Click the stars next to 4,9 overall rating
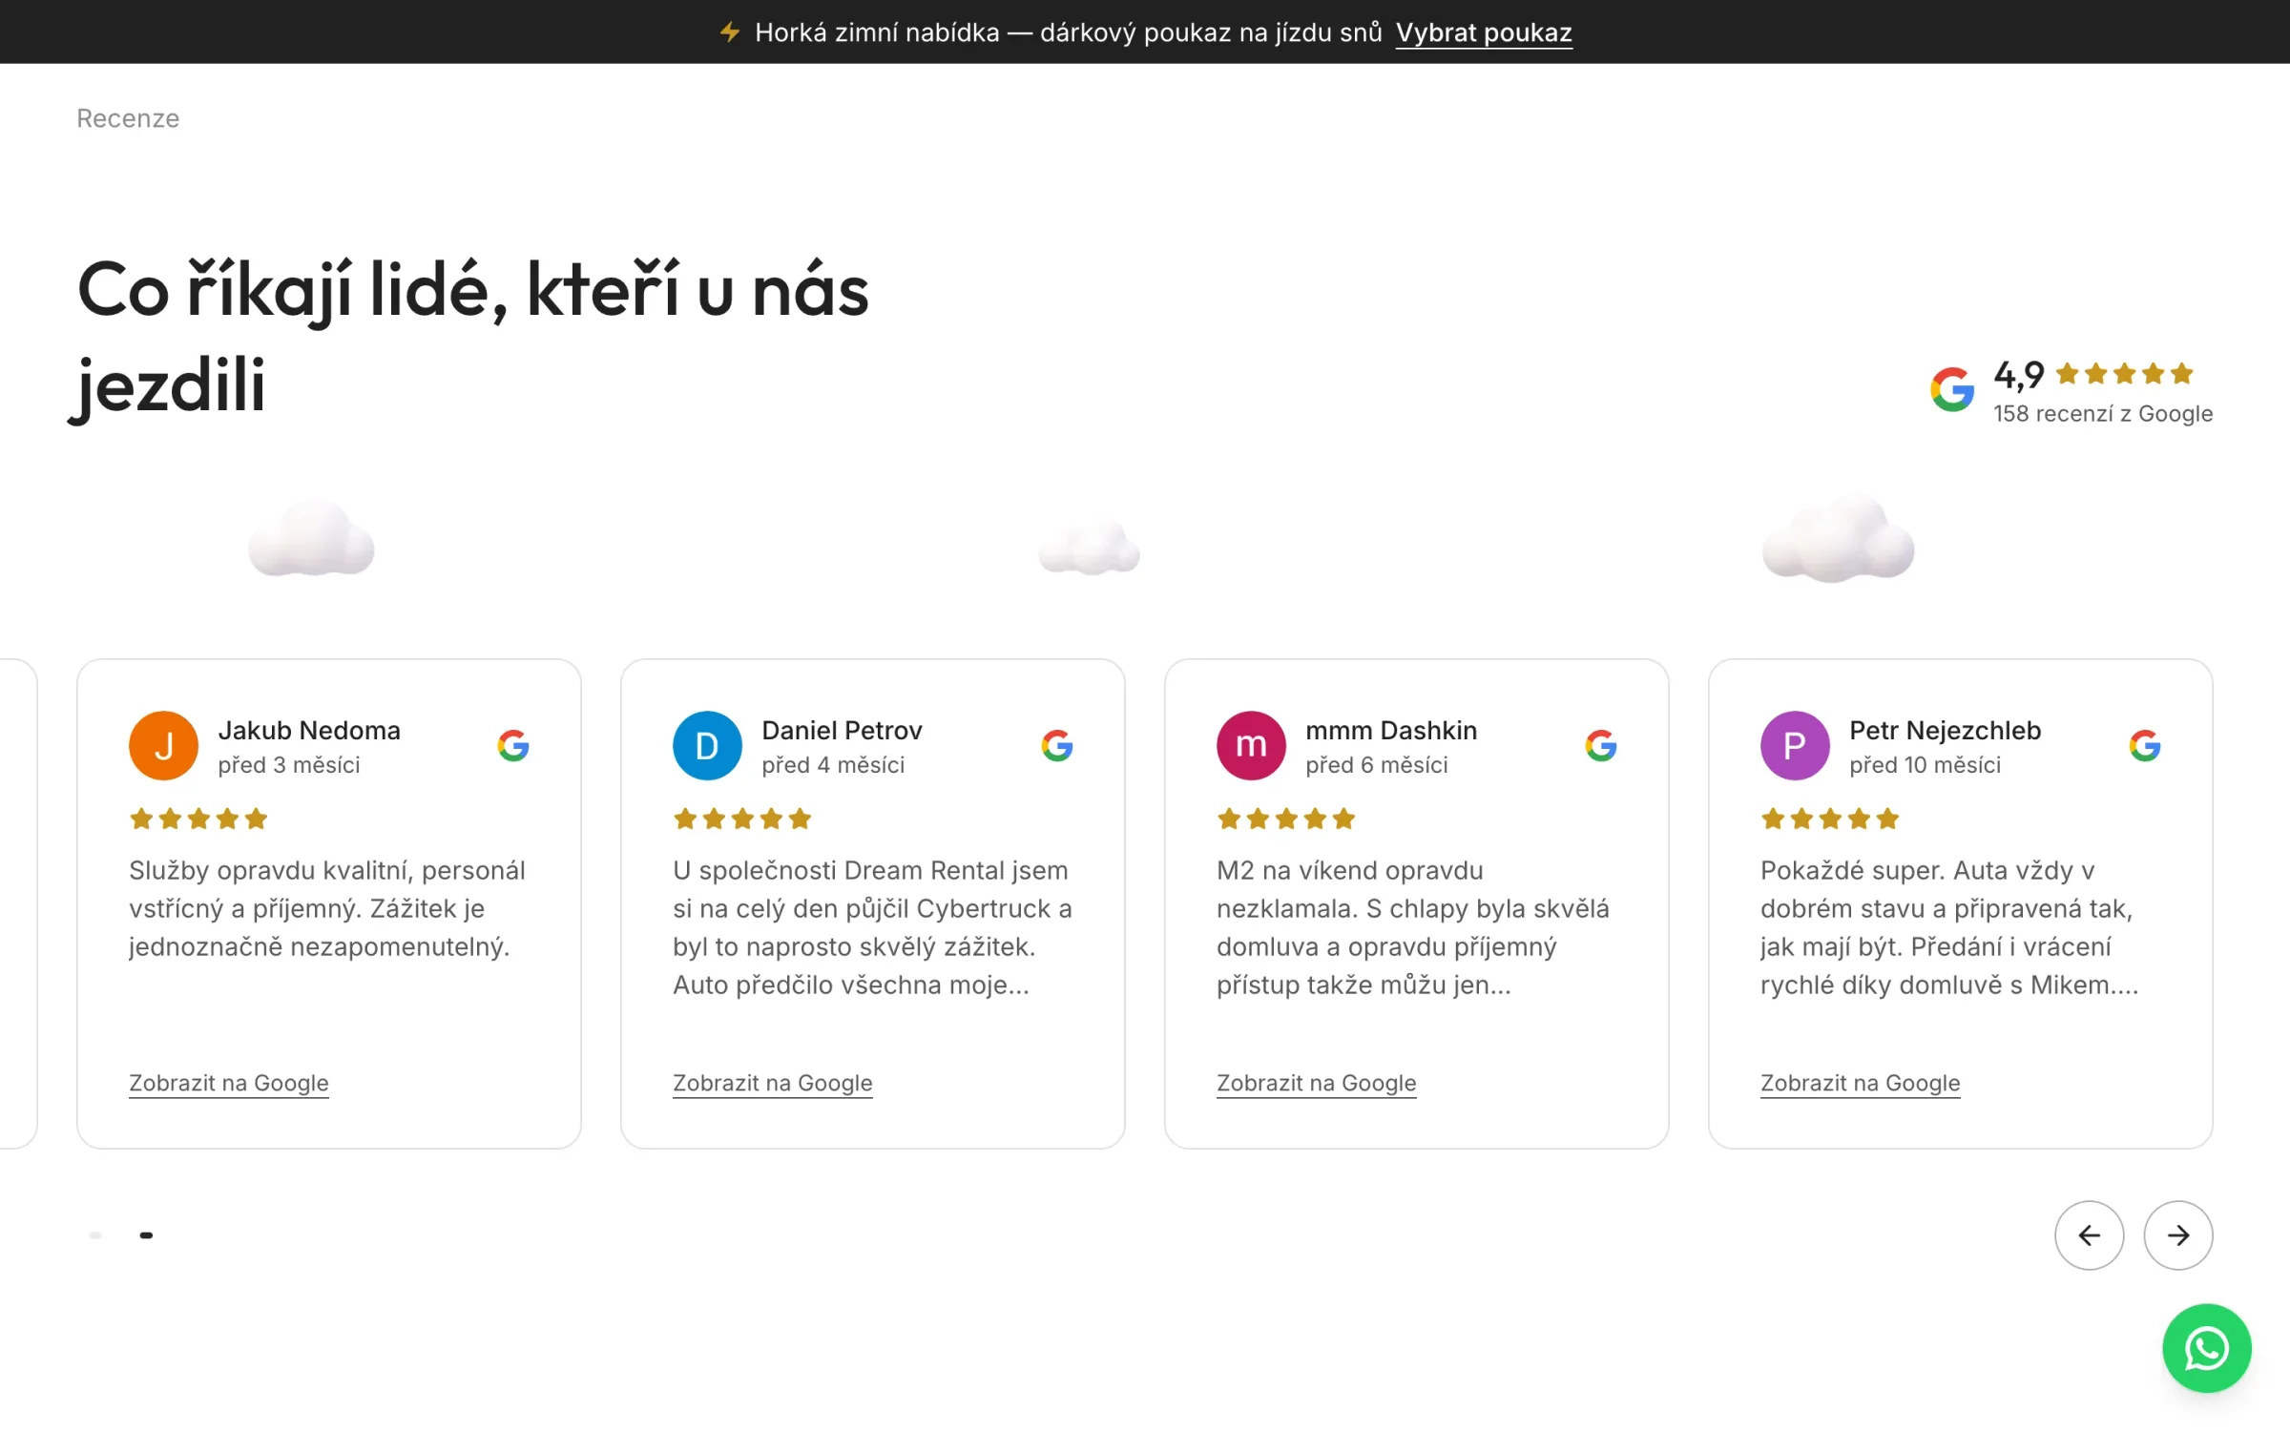This screenshot has width=2290, height=1431. (2124, 373)
